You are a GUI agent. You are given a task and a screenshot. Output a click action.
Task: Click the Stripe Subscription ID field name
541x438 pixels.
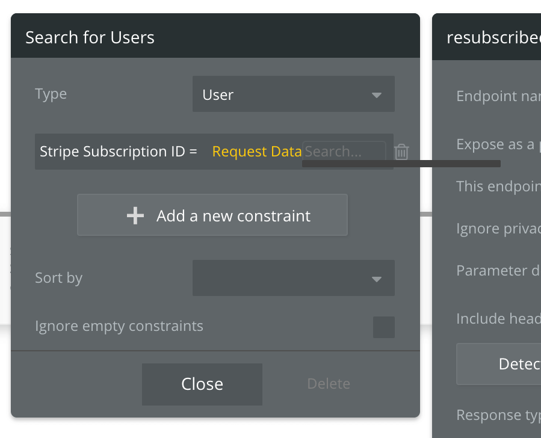point(111,152)
